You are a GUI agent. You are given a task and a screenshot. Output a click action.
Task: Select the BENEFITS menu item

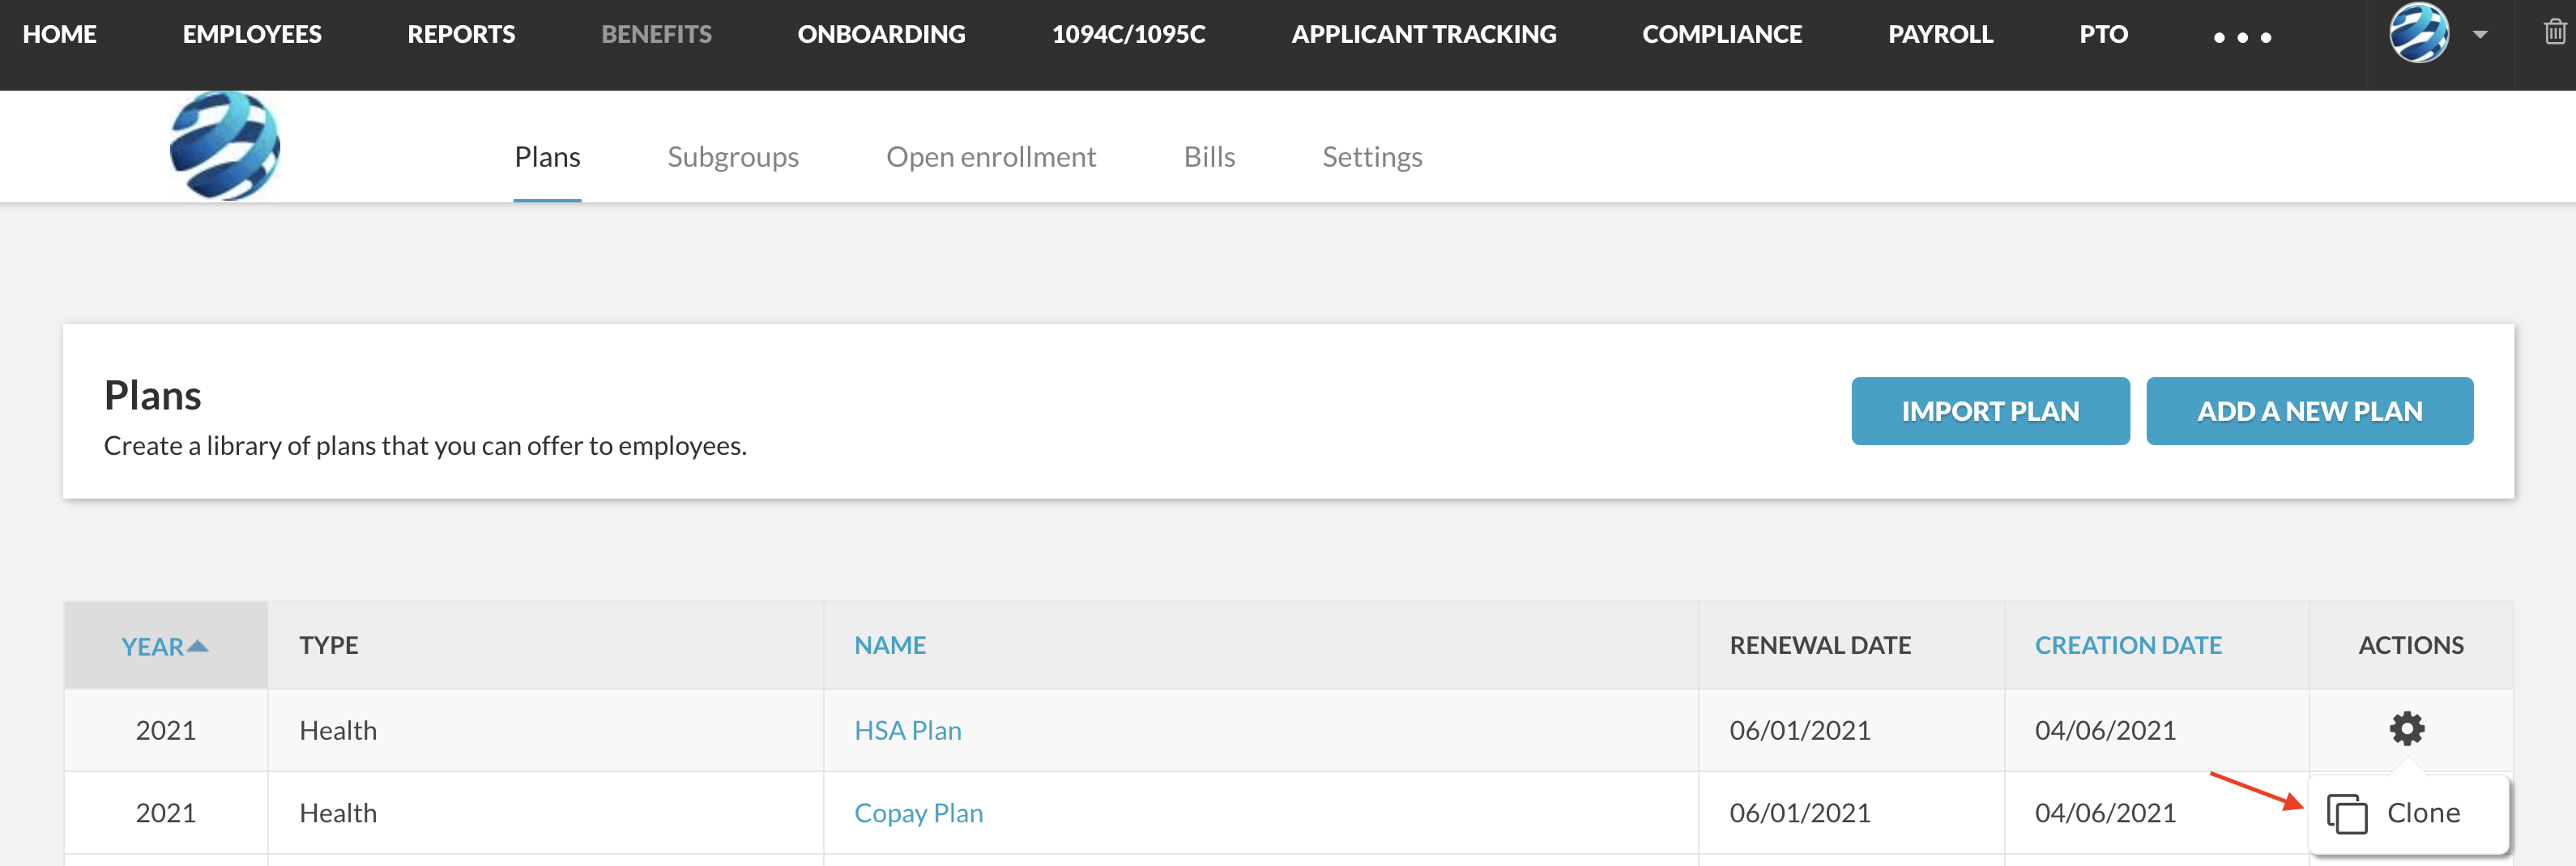tap(656, 34)
